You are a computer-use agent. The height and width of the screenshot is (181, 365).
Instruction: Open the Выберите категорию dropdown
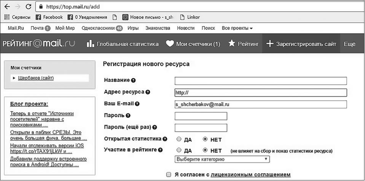[x=222, y=159]
